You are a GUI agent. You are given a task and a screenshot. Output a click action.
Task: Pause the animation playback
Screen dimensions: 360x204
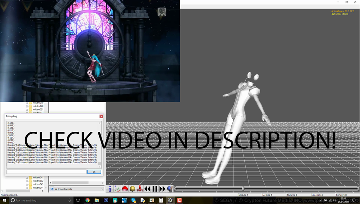pyautogui.click(x=155, y=189)
